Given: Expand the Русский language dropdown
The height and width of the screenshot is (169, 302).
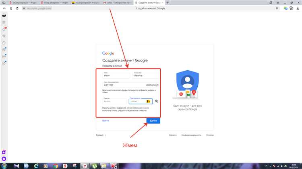Looking at the screenshot, I should click(101, 135).
